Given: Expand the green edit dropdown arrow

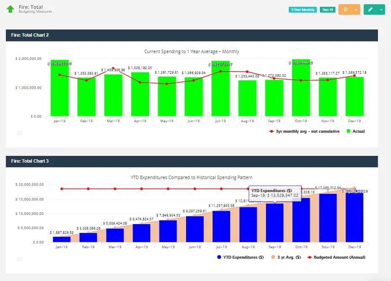Looking at the screenshot, I should pos(381,10).
